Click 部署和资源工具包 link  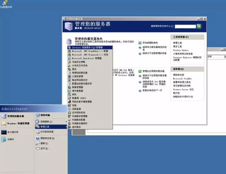(182, 82)
